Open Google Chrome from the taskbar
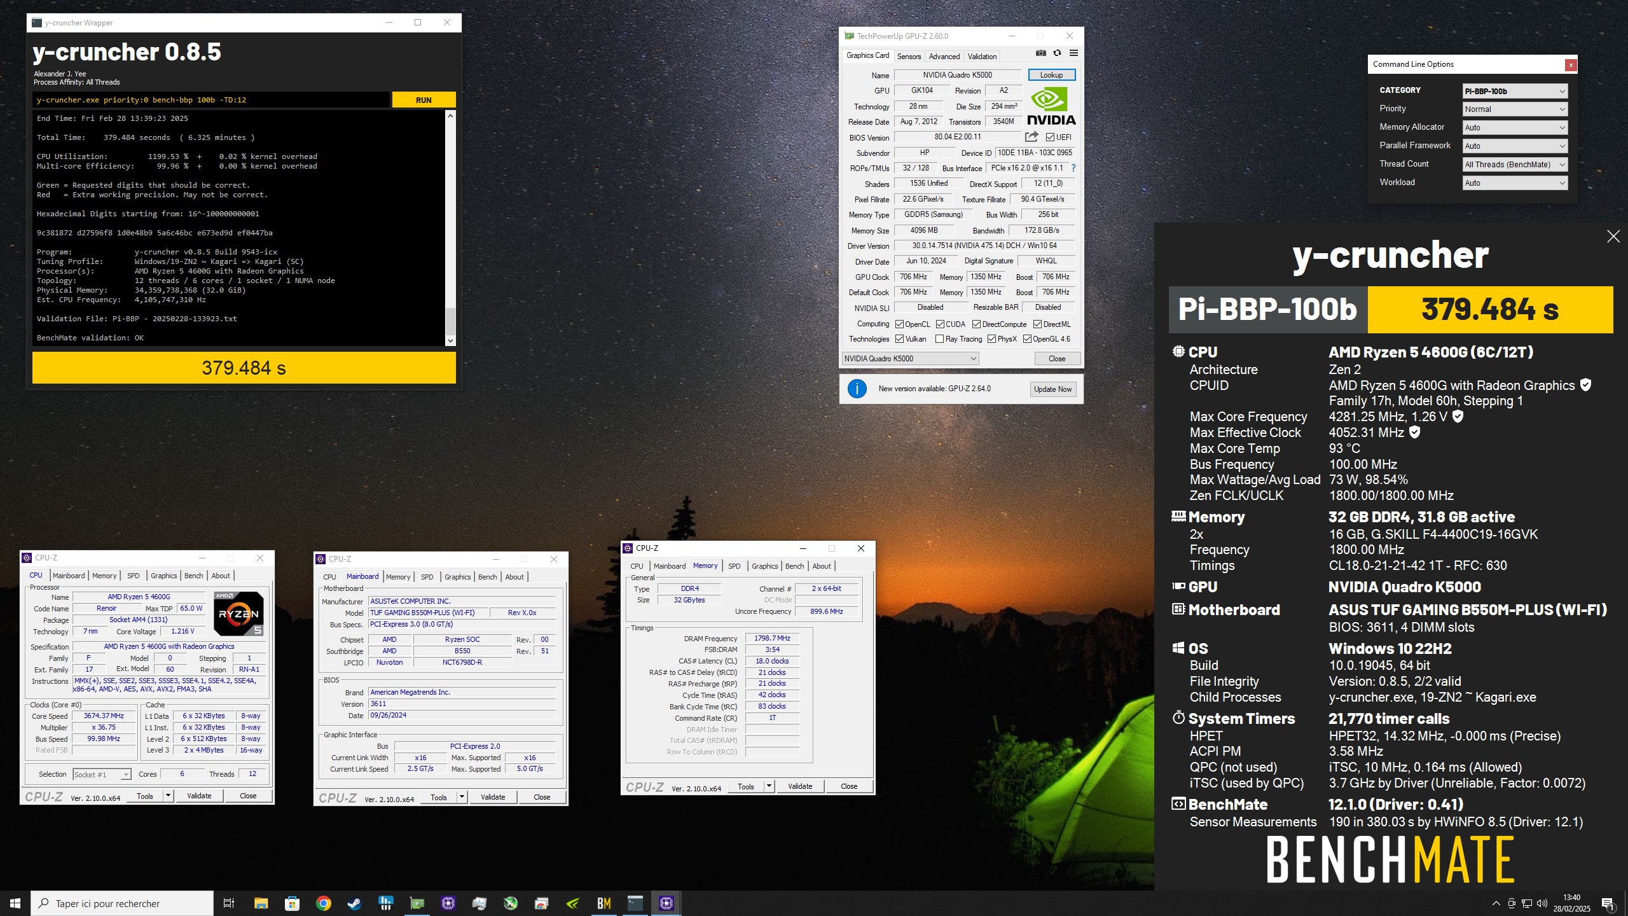1628x916 pixels. pyautogui.click(x=324, y=903)
